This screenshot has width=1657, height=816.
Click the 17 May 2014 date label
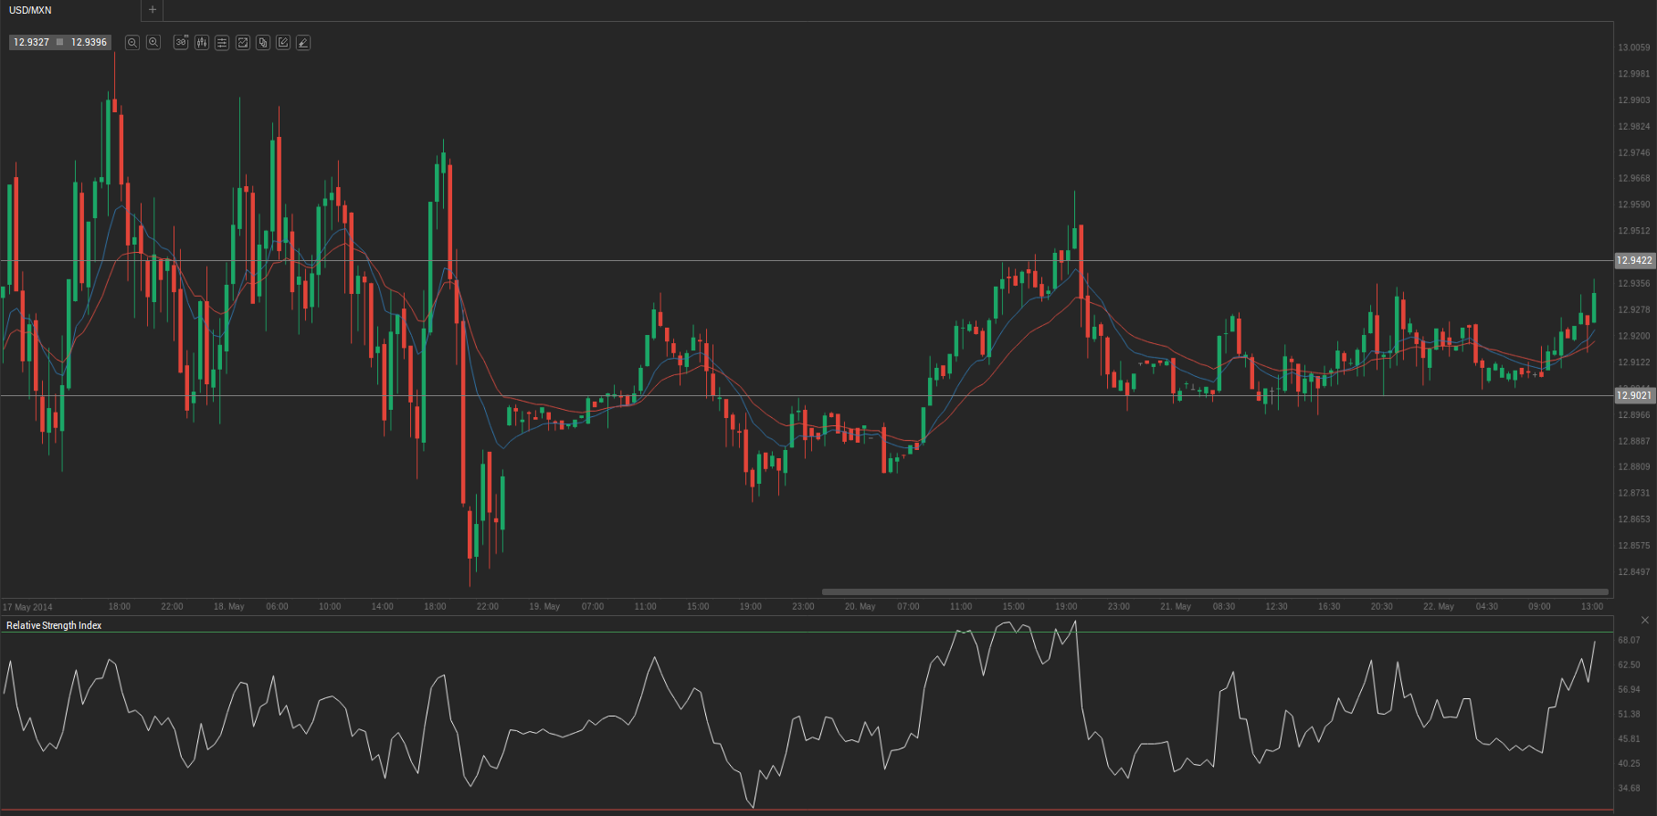coord(27,608)
